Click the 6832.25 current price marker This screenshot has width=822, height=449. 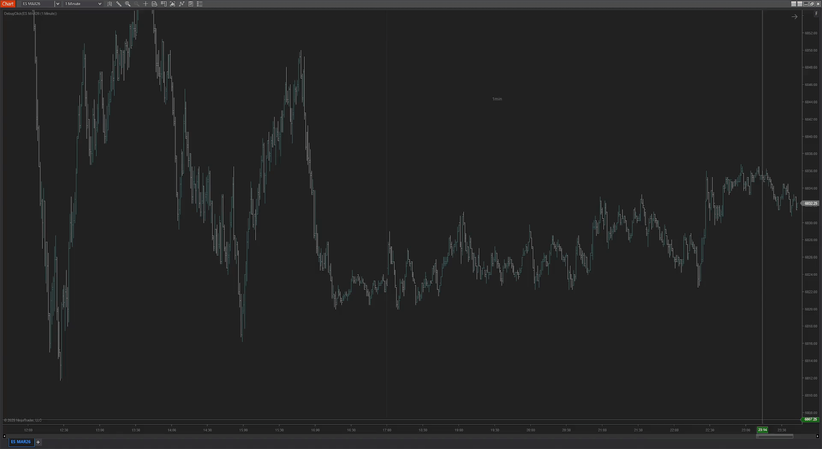[x=810, y=204]
